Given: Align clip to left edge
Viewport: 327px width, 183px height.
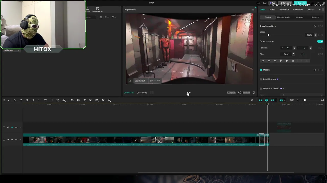Looking at the screenshot, I should tap(263, 61).
